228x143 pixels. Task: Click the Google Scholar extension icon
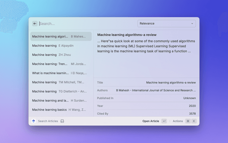pyautogui.click(x=33, y=121)
